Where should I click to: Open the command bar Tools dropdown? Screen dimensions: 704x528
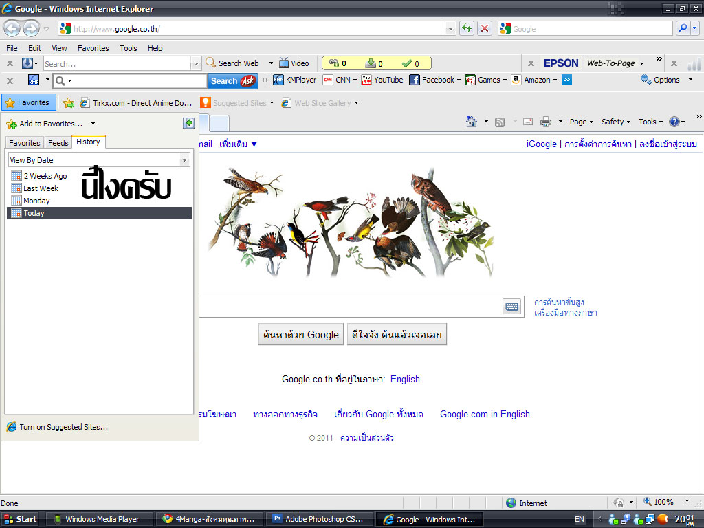click(650, 122)
